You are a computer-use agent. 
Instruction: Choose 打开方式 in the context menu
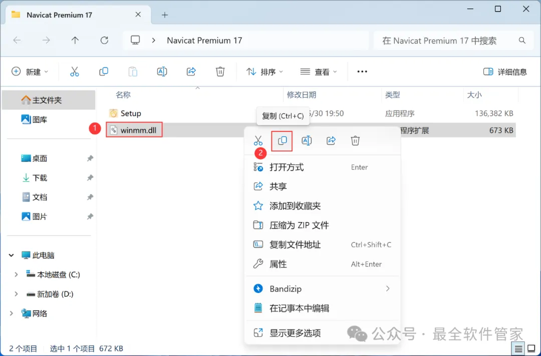pyautogui.click(x=322, y=167)
